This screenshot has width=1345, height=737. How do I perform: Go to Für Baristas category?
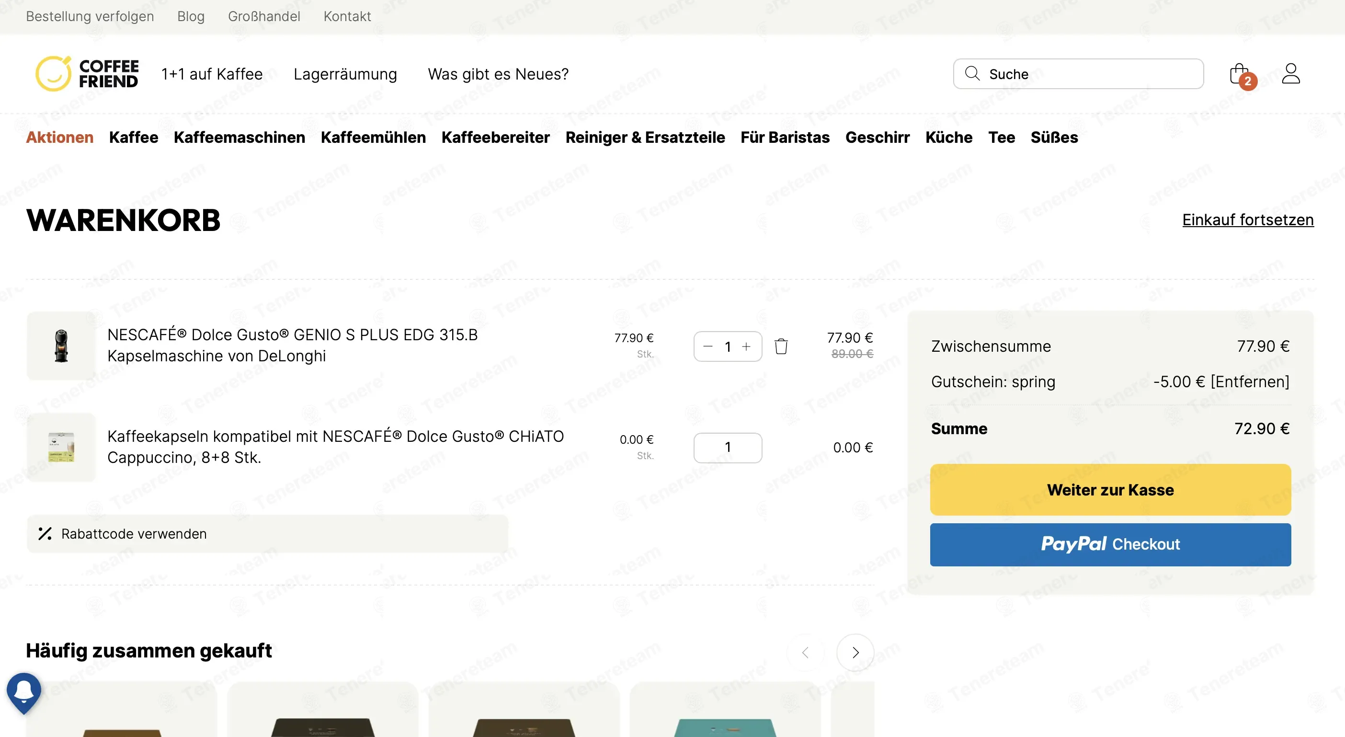pos(785,138)
